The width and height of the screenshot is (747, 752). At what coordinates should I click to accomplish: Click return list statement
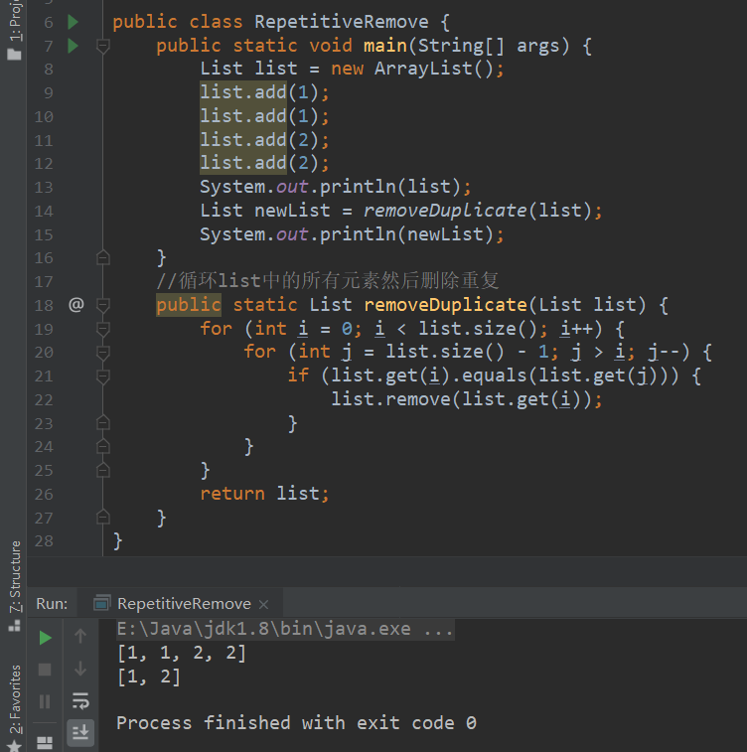tap(264, 494)
